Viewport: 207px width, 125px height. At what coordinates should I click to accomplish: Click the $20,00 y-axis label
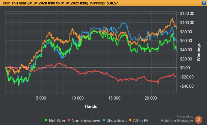pos(186,59)
